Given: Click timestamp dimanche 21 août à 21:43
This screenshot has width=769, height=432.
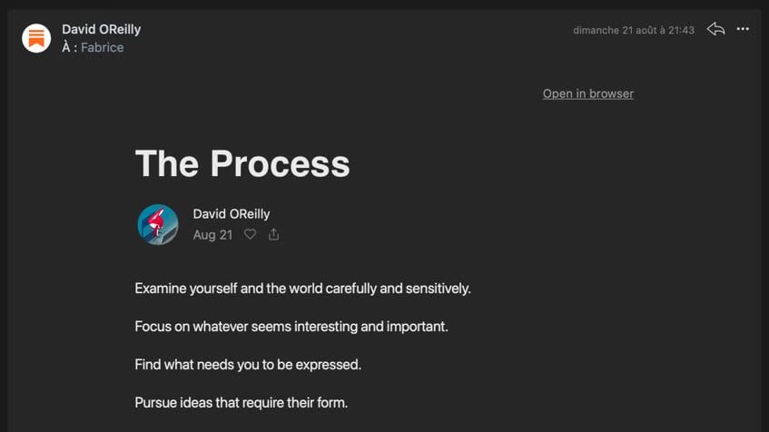Looking at the screenshot, I should tap(634, 30).
